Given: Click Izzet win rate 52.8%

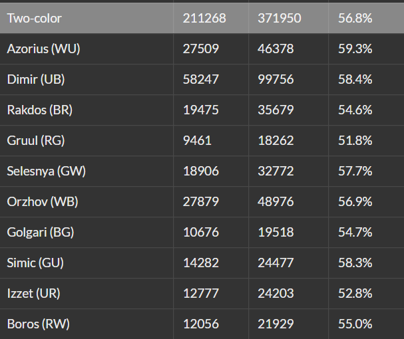Looking at the screenshot, I should click(355, 293).
